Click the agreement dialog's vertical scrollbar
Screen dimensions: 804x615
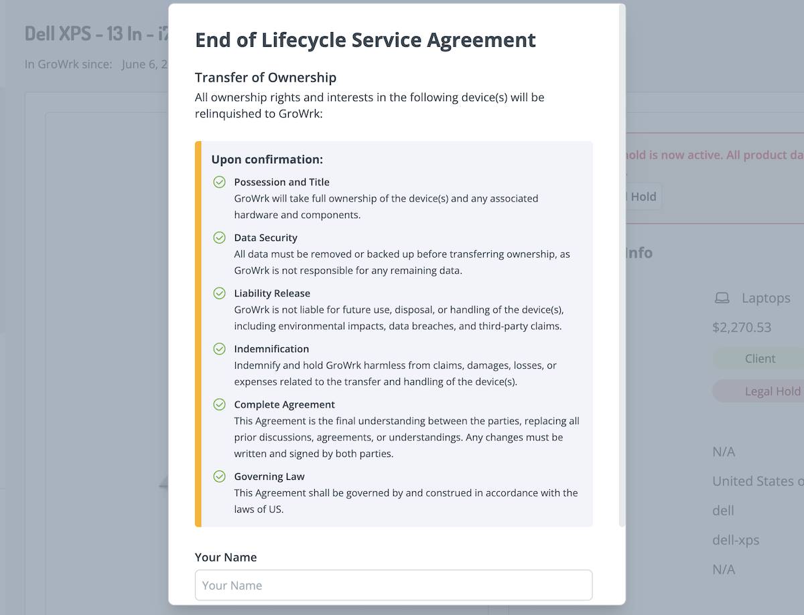(622, 268)
